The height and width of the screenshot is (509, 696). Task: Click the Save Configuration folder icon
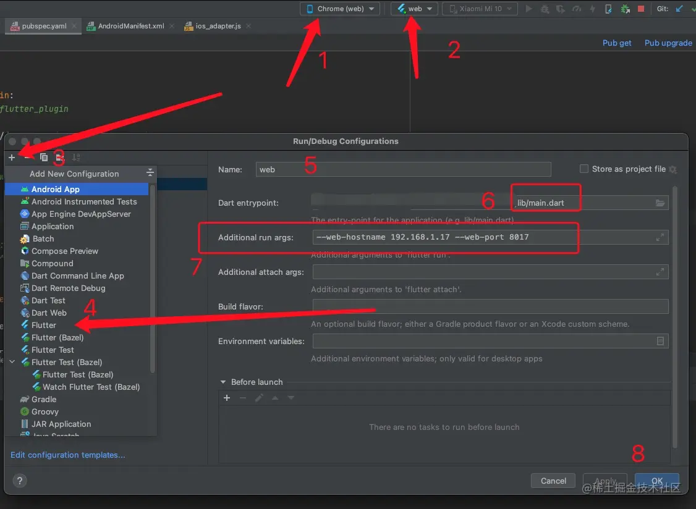click(60, 157)
